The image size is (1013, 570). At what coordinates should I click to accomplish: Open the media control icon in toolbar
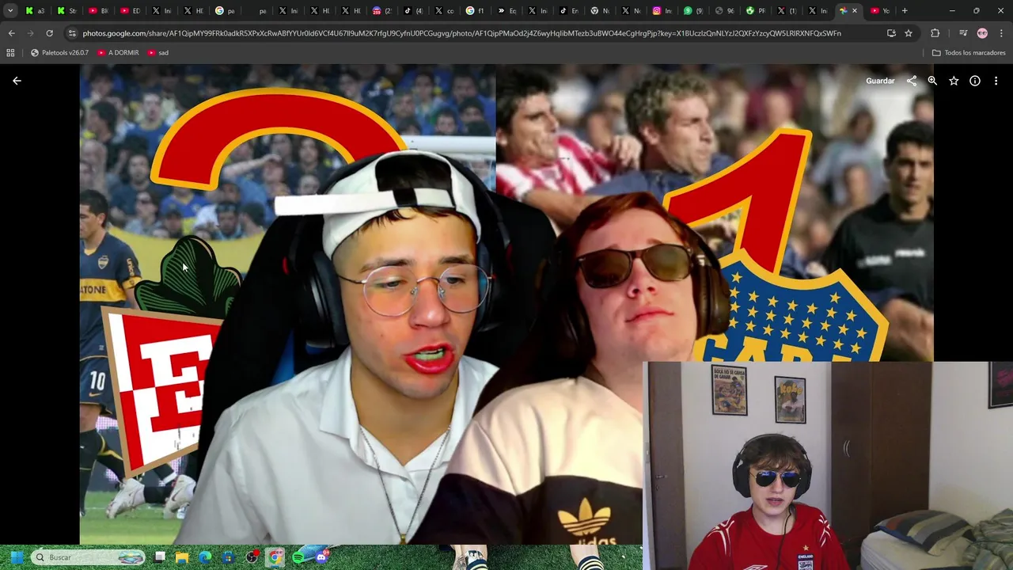point(963,33)
